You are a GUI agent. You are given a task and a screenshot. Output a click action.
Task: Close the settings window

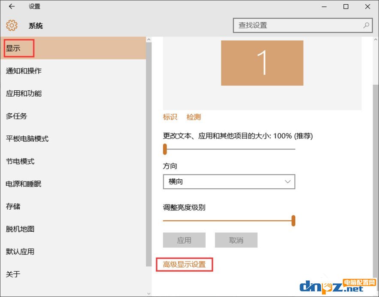tap(368, 7)
